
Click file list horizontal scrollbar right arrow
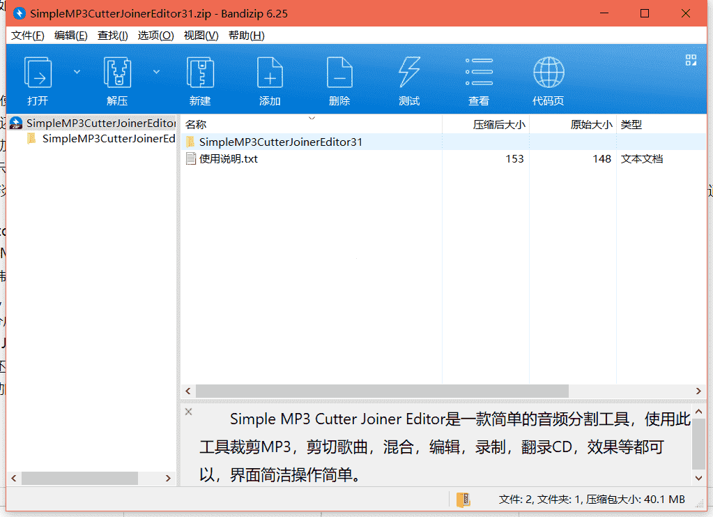point(698,391)
